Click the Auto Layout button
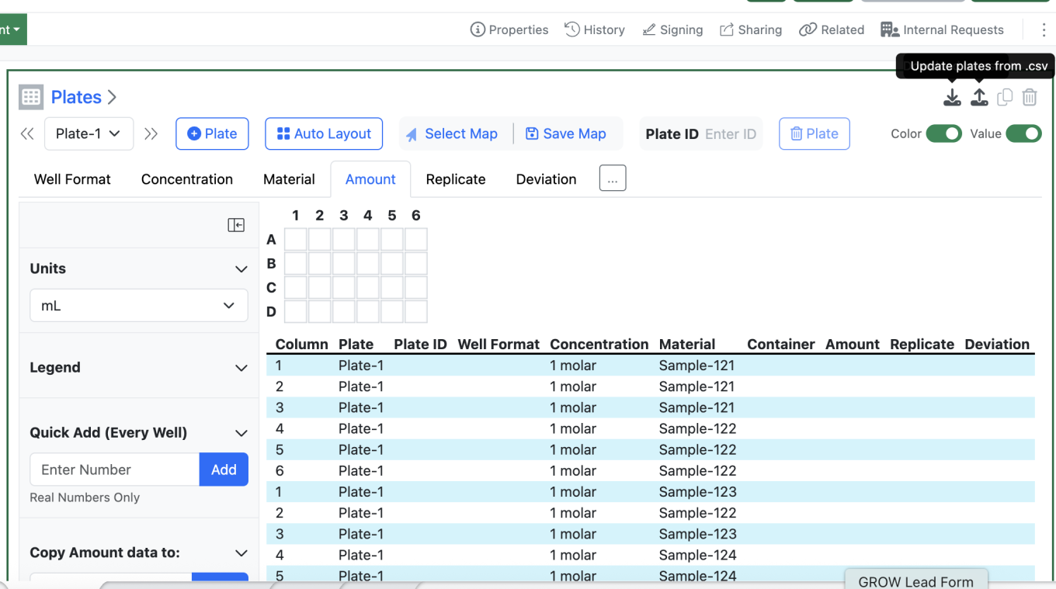The height and width of the screenshot is (589, 1056). click(x=324, y=133)
